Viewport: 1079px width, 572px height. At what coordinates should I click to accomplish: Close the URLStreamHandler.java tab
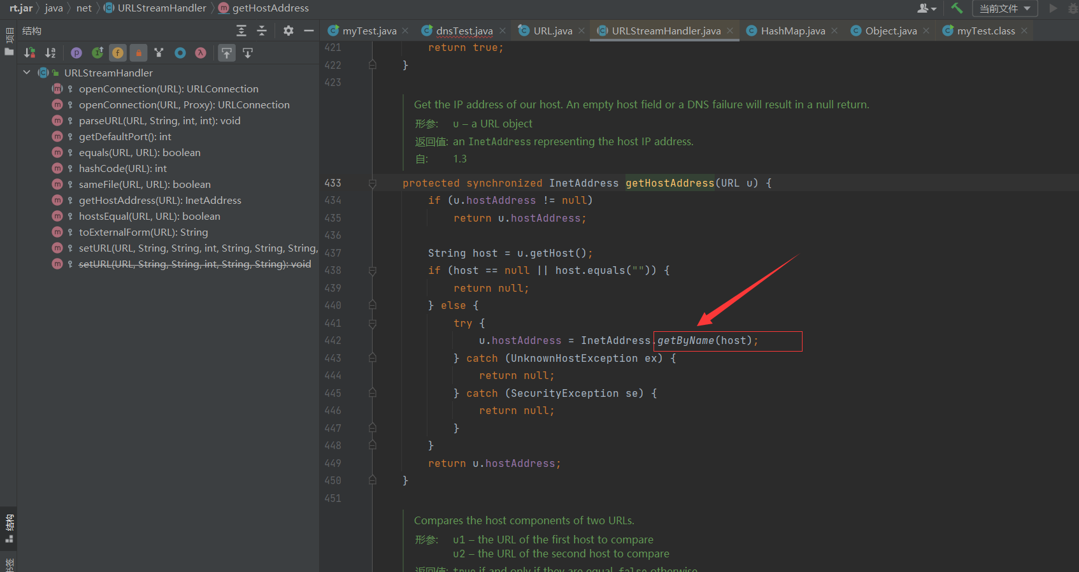(x=730, y=31)
